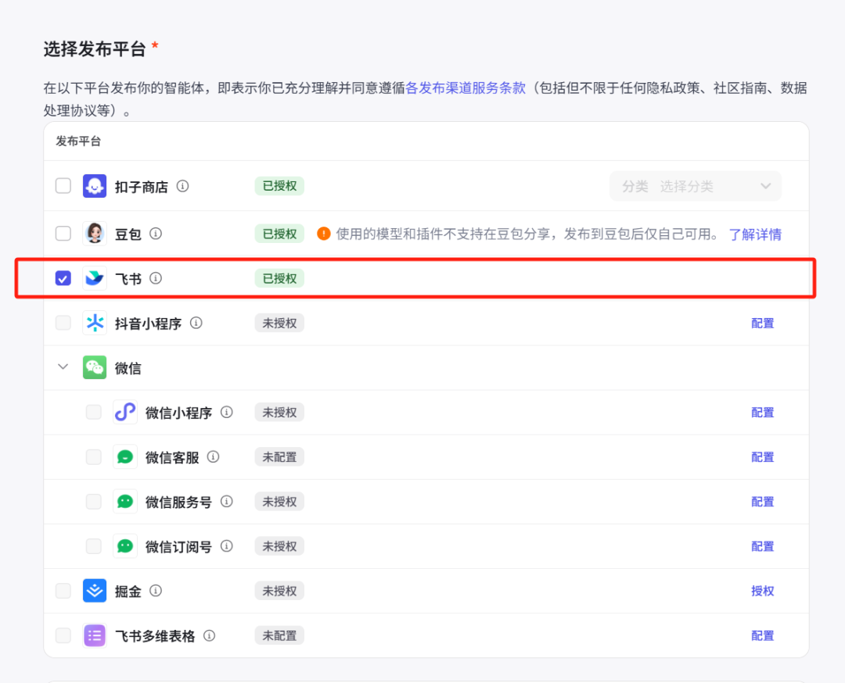The width and height of the screenshot is (845, 683).
Task: Open info icon beside 微信客服
Action: tap(214, 457)
